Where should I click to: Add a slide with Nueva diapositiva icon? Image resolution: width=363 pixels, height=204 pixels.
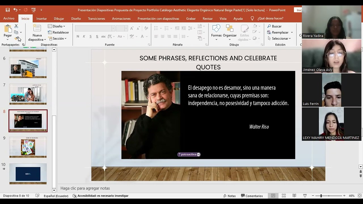point(37,28)
